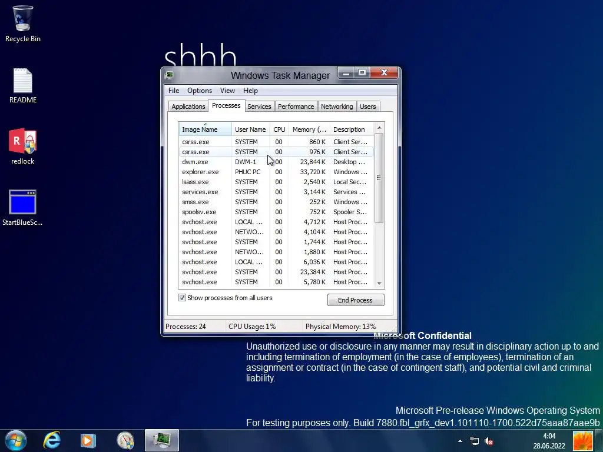603x452 pixels.
Task: Sort by Memory column header
Action: coord(309,129)
